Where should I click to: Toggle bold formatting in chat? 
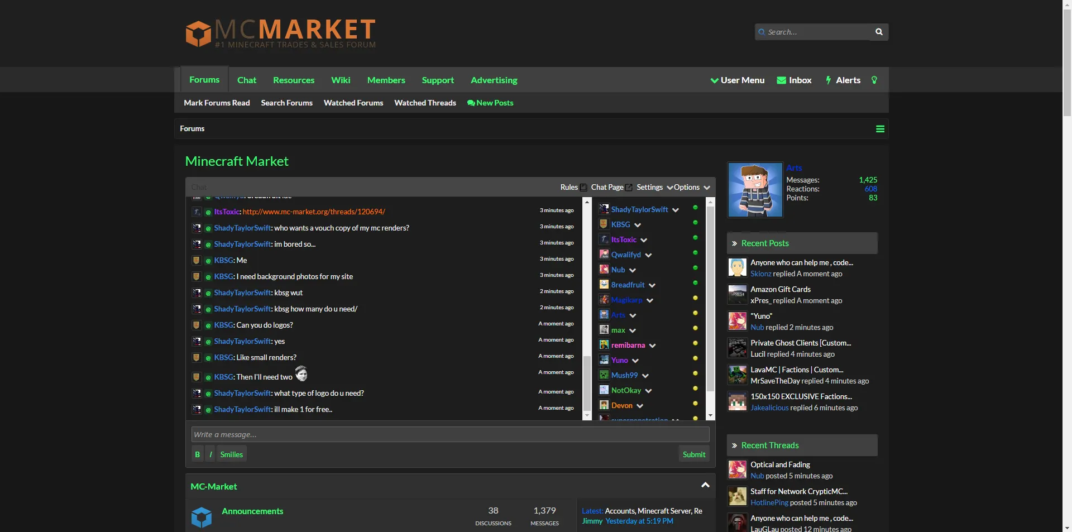(197, 454)
